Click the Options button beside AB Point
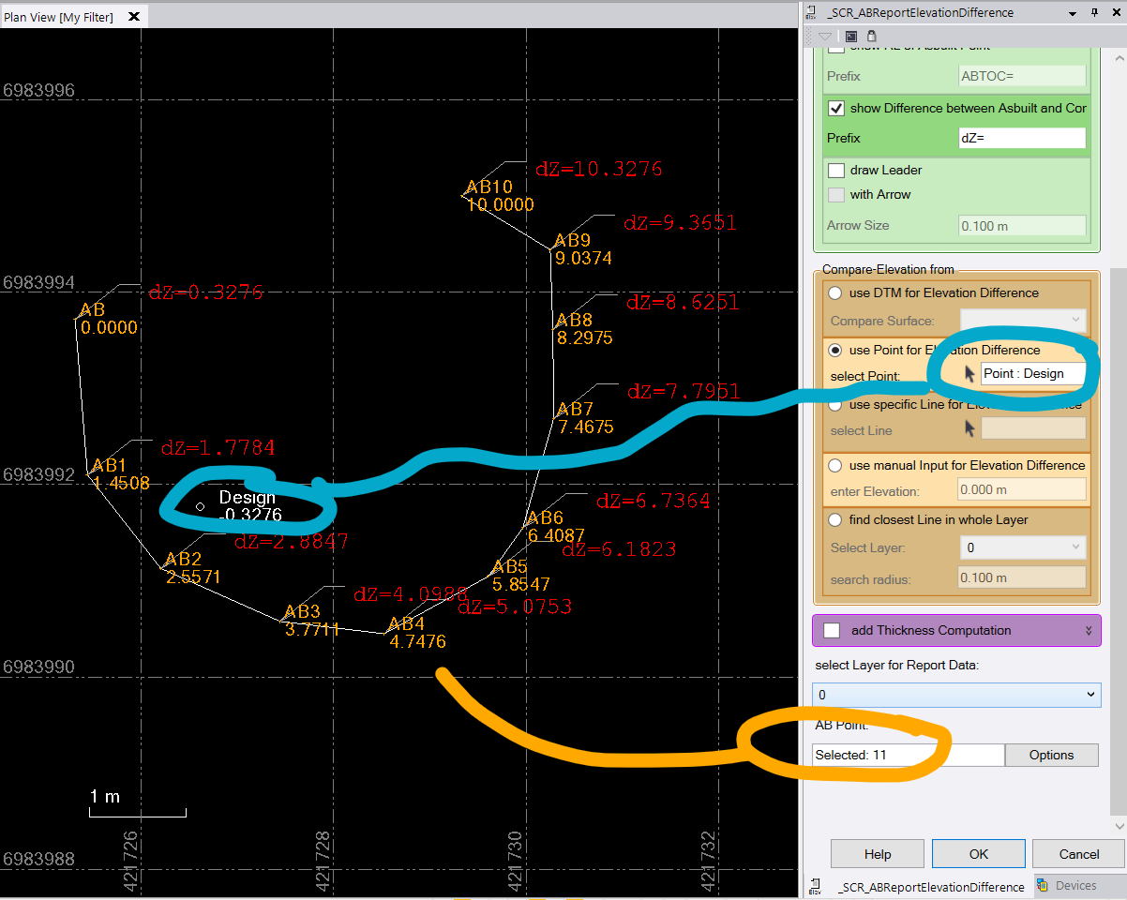 point(1051,755)
